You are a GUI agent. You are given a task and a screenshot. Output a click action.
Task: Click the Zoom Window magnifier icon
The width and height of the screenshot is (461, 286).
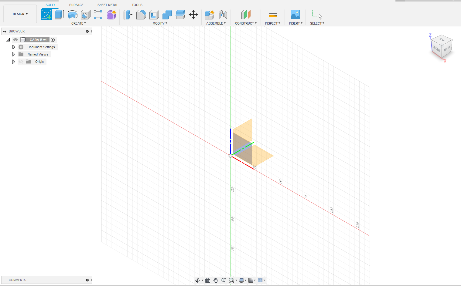click(x=231, y=280)
